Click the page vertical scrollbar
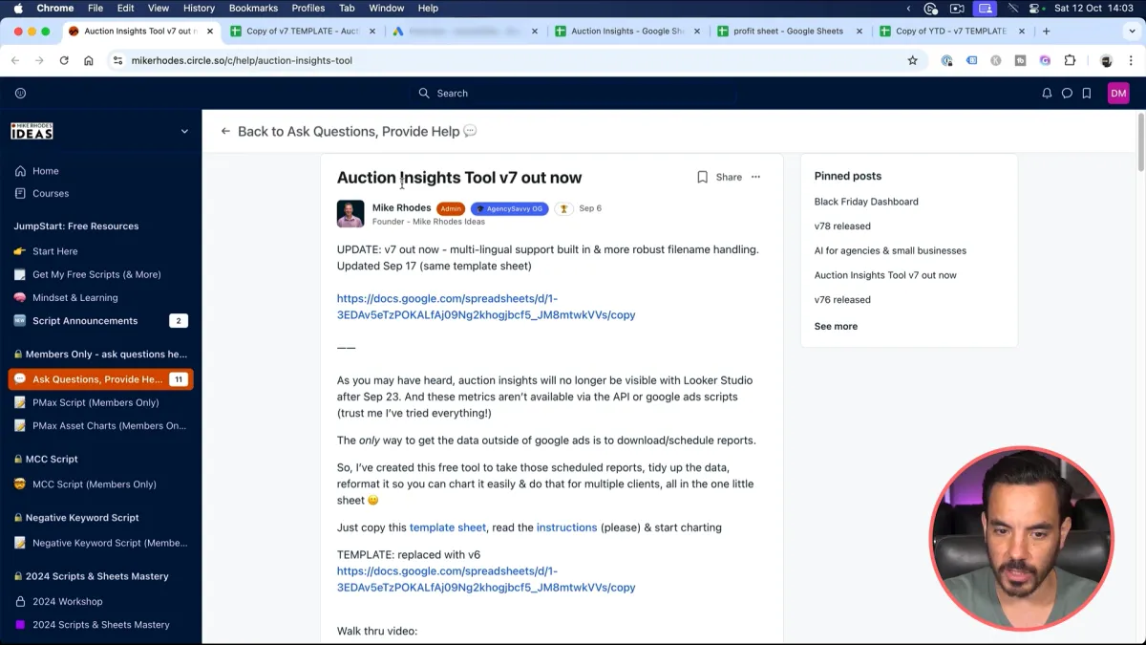 (x=1141, y=143)
